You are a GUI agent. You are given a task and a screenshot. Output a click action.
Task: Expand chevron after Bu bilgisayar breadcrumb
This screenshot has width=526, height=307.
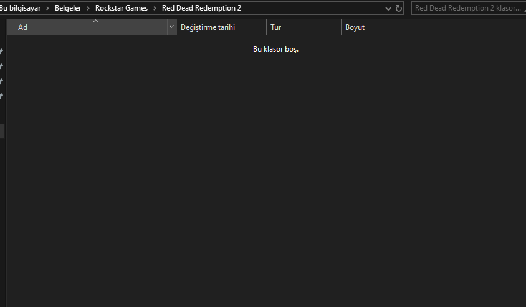[47, 8]
